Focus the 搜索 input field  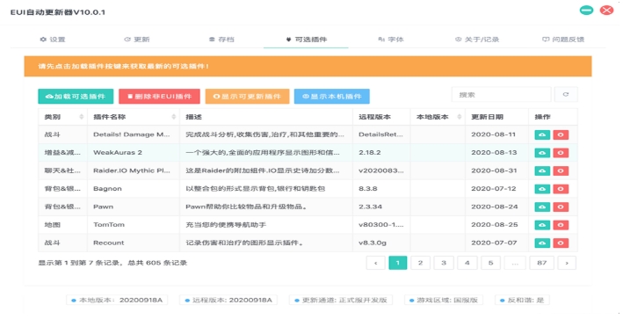[502, 95]
